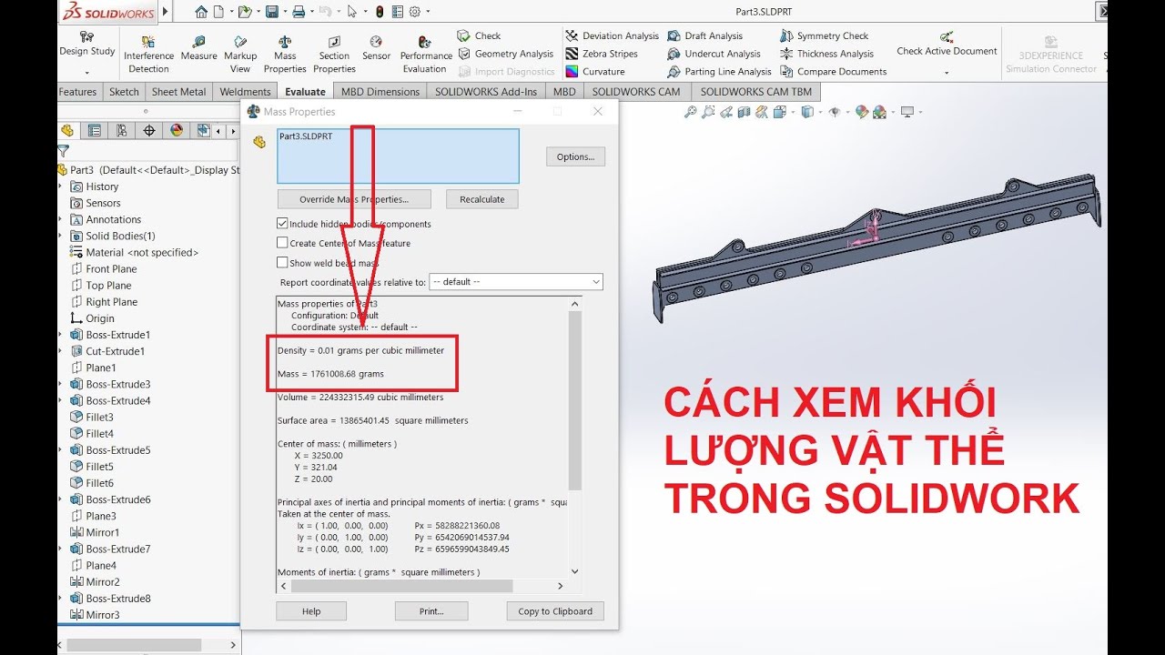Click the Home icon in the title toolbar

[201, 12]
